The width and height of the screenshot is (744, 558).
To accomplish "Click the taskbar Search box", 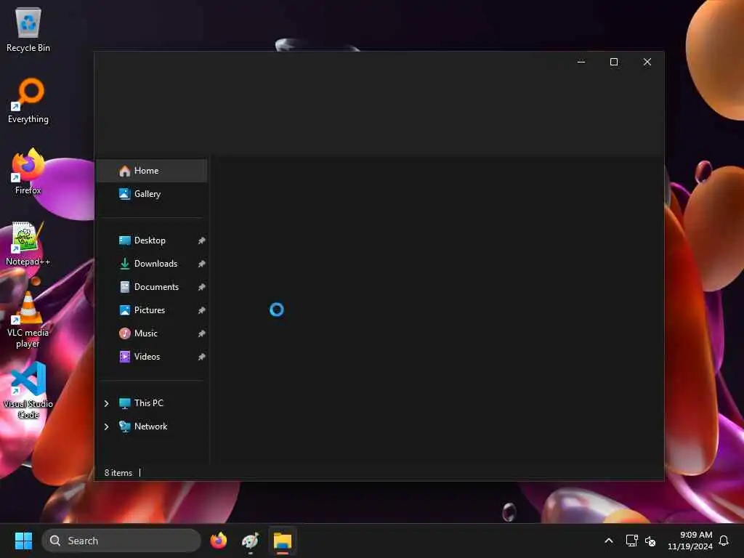I will point(121,541).
